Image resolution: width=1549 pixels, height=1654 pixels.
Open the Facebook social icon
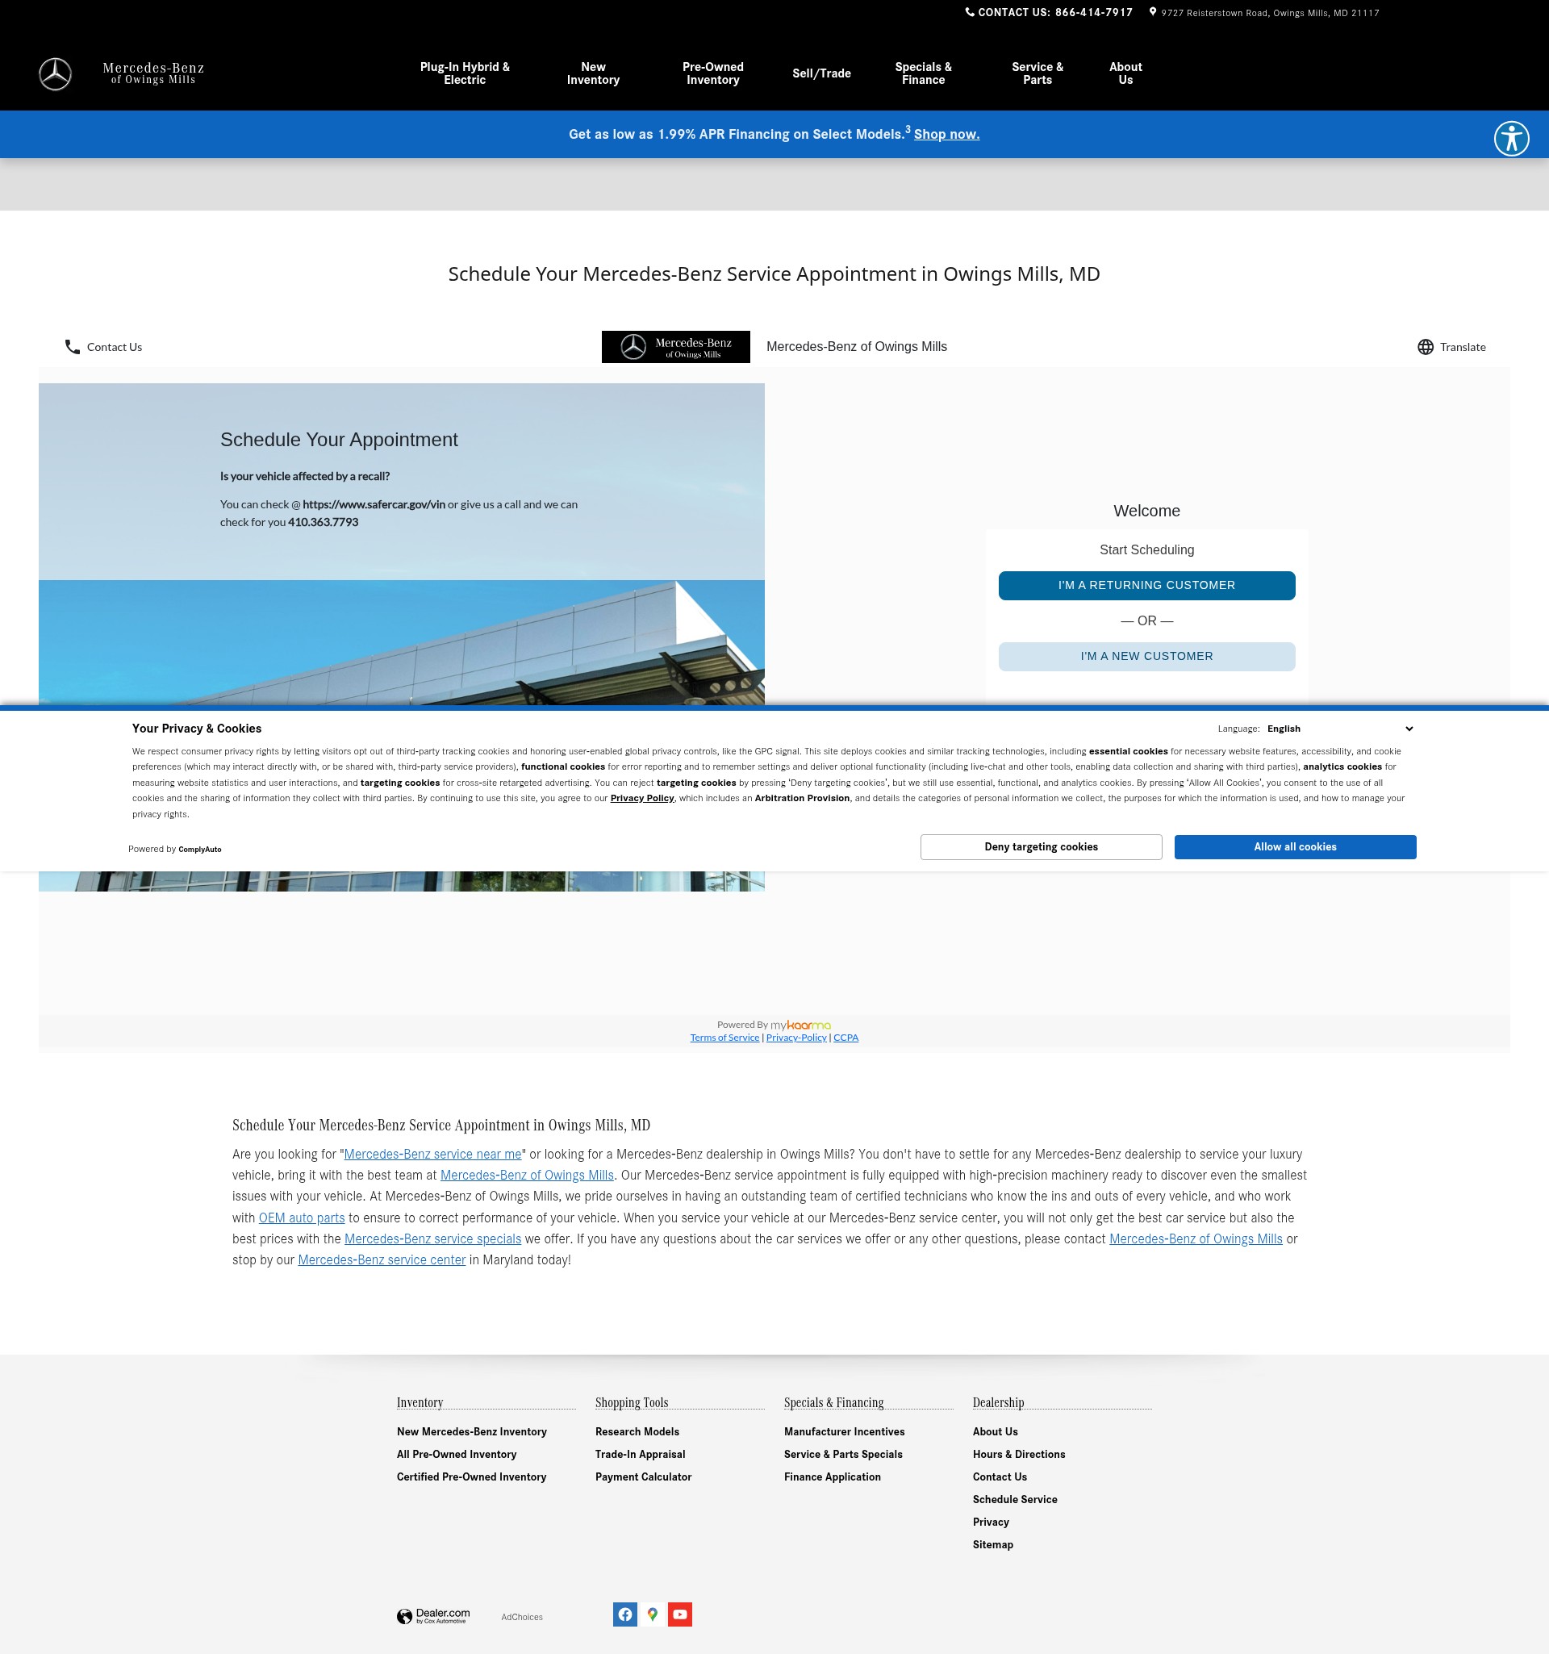point(624,1614)
